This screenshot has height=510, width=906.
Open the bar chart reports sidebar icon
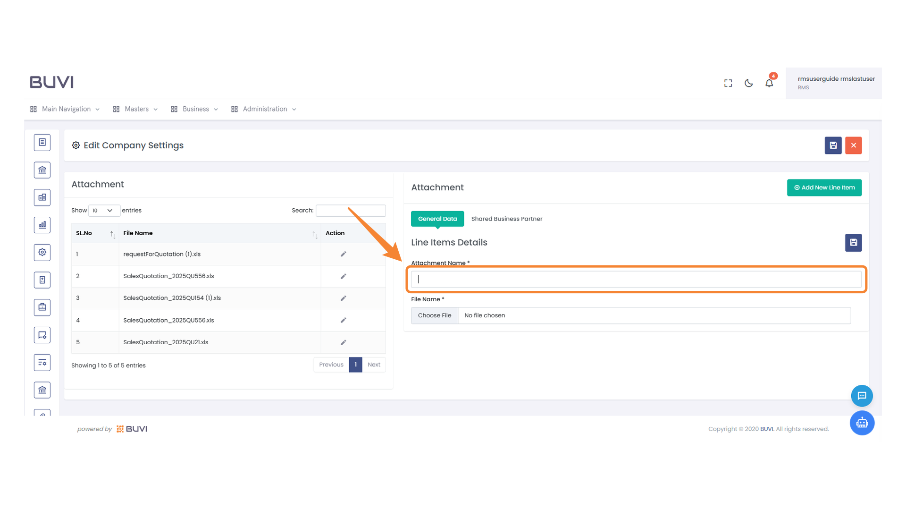click(x=42, y=225)
